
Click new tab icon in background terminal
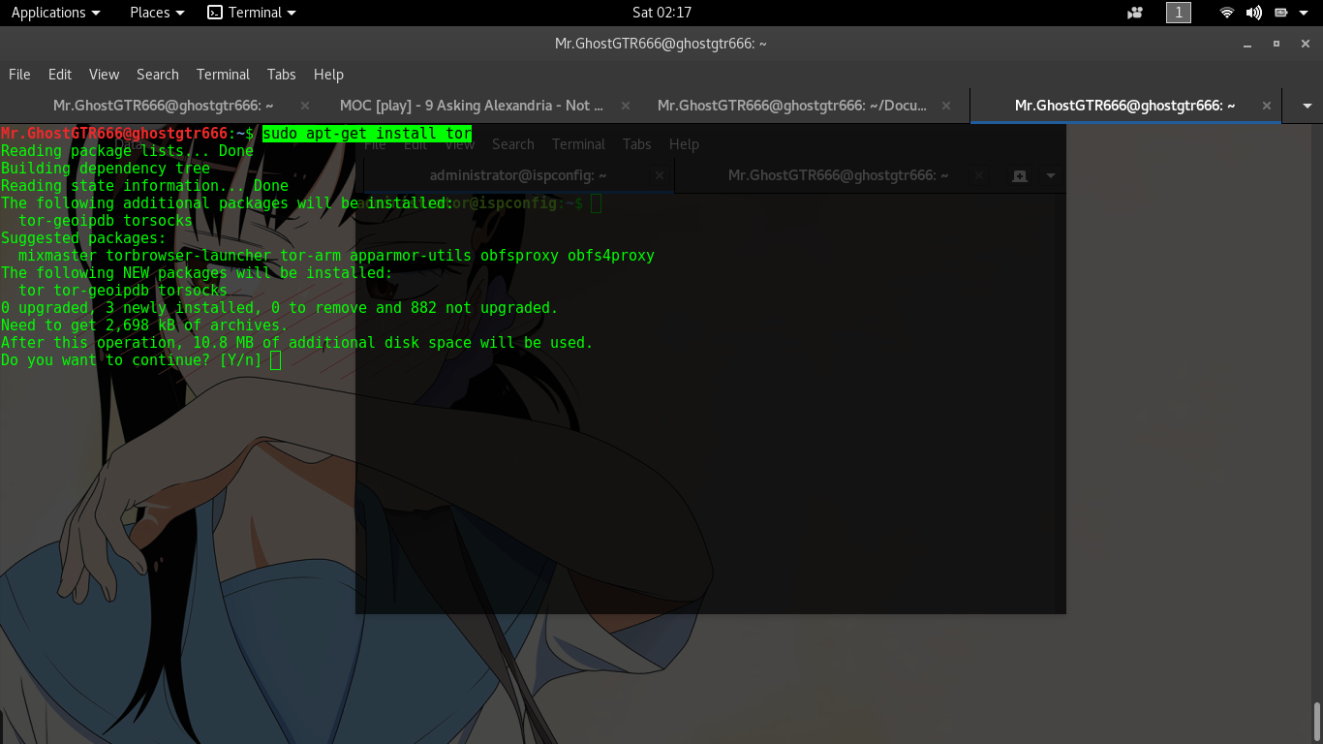[1019, 175]
